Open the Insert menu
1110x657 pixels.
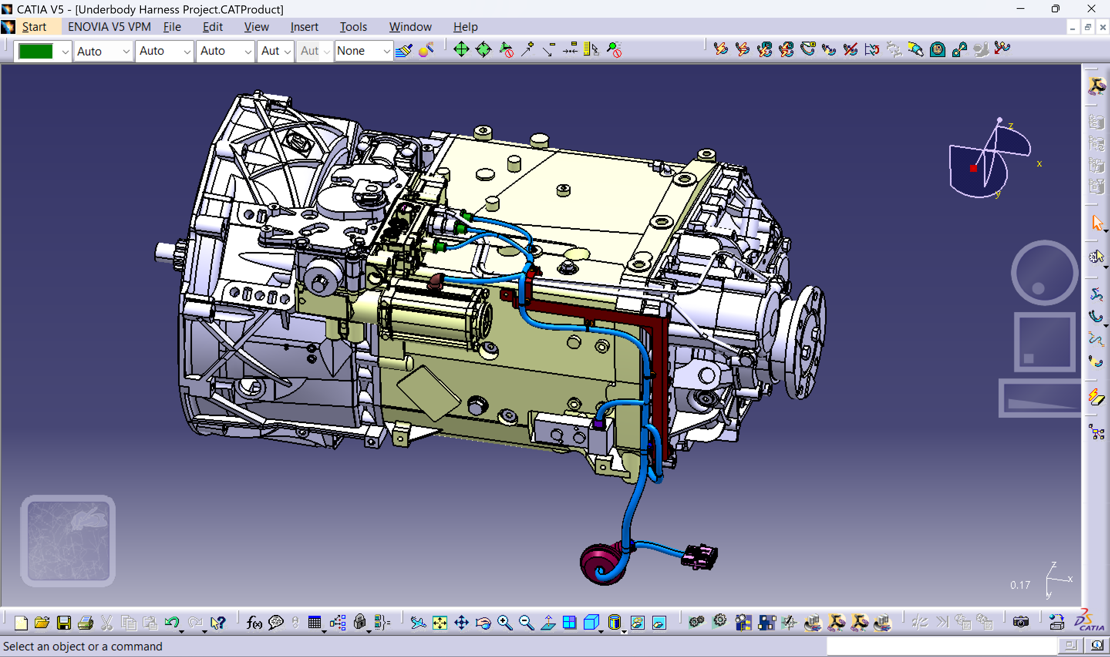pyautogui.click(x=304, y=27)
